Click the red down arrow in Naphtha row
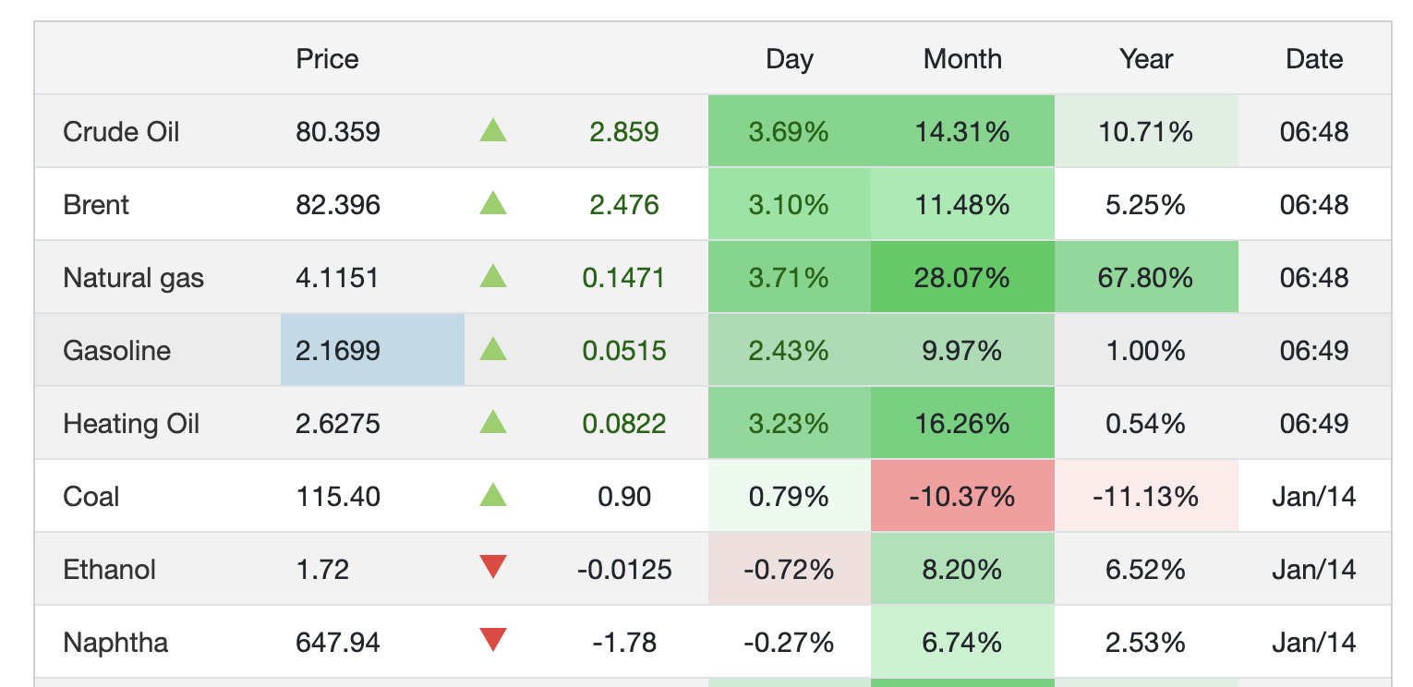The height and width of the screenshot is (687, 1413). point(493,639)
